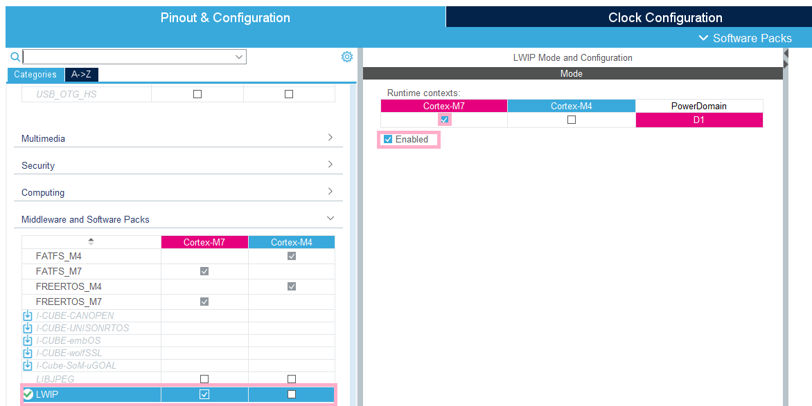Open the search field dropdown arrow
Image resolution: width=812 pixels, height=406 pixels.
pyautogui.click(x=239, y=57)
